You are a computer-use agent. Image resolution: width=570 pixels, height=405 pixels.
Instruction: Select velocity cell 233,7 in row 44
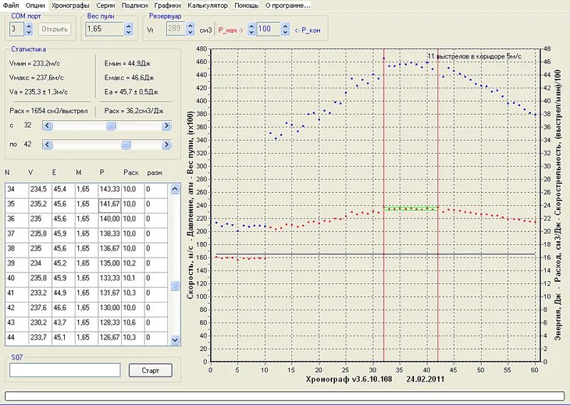pos(40,338)
